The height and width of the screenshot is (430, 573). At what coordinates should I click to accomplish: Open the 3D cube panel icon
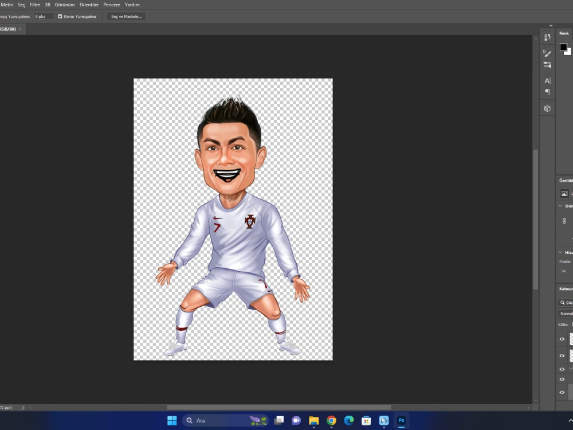[x=547, y=108]
